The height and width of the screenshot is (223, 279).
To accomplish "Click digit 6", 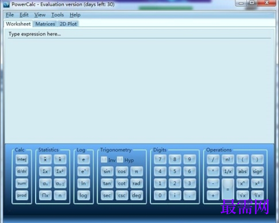I will [x=190, y=171].
